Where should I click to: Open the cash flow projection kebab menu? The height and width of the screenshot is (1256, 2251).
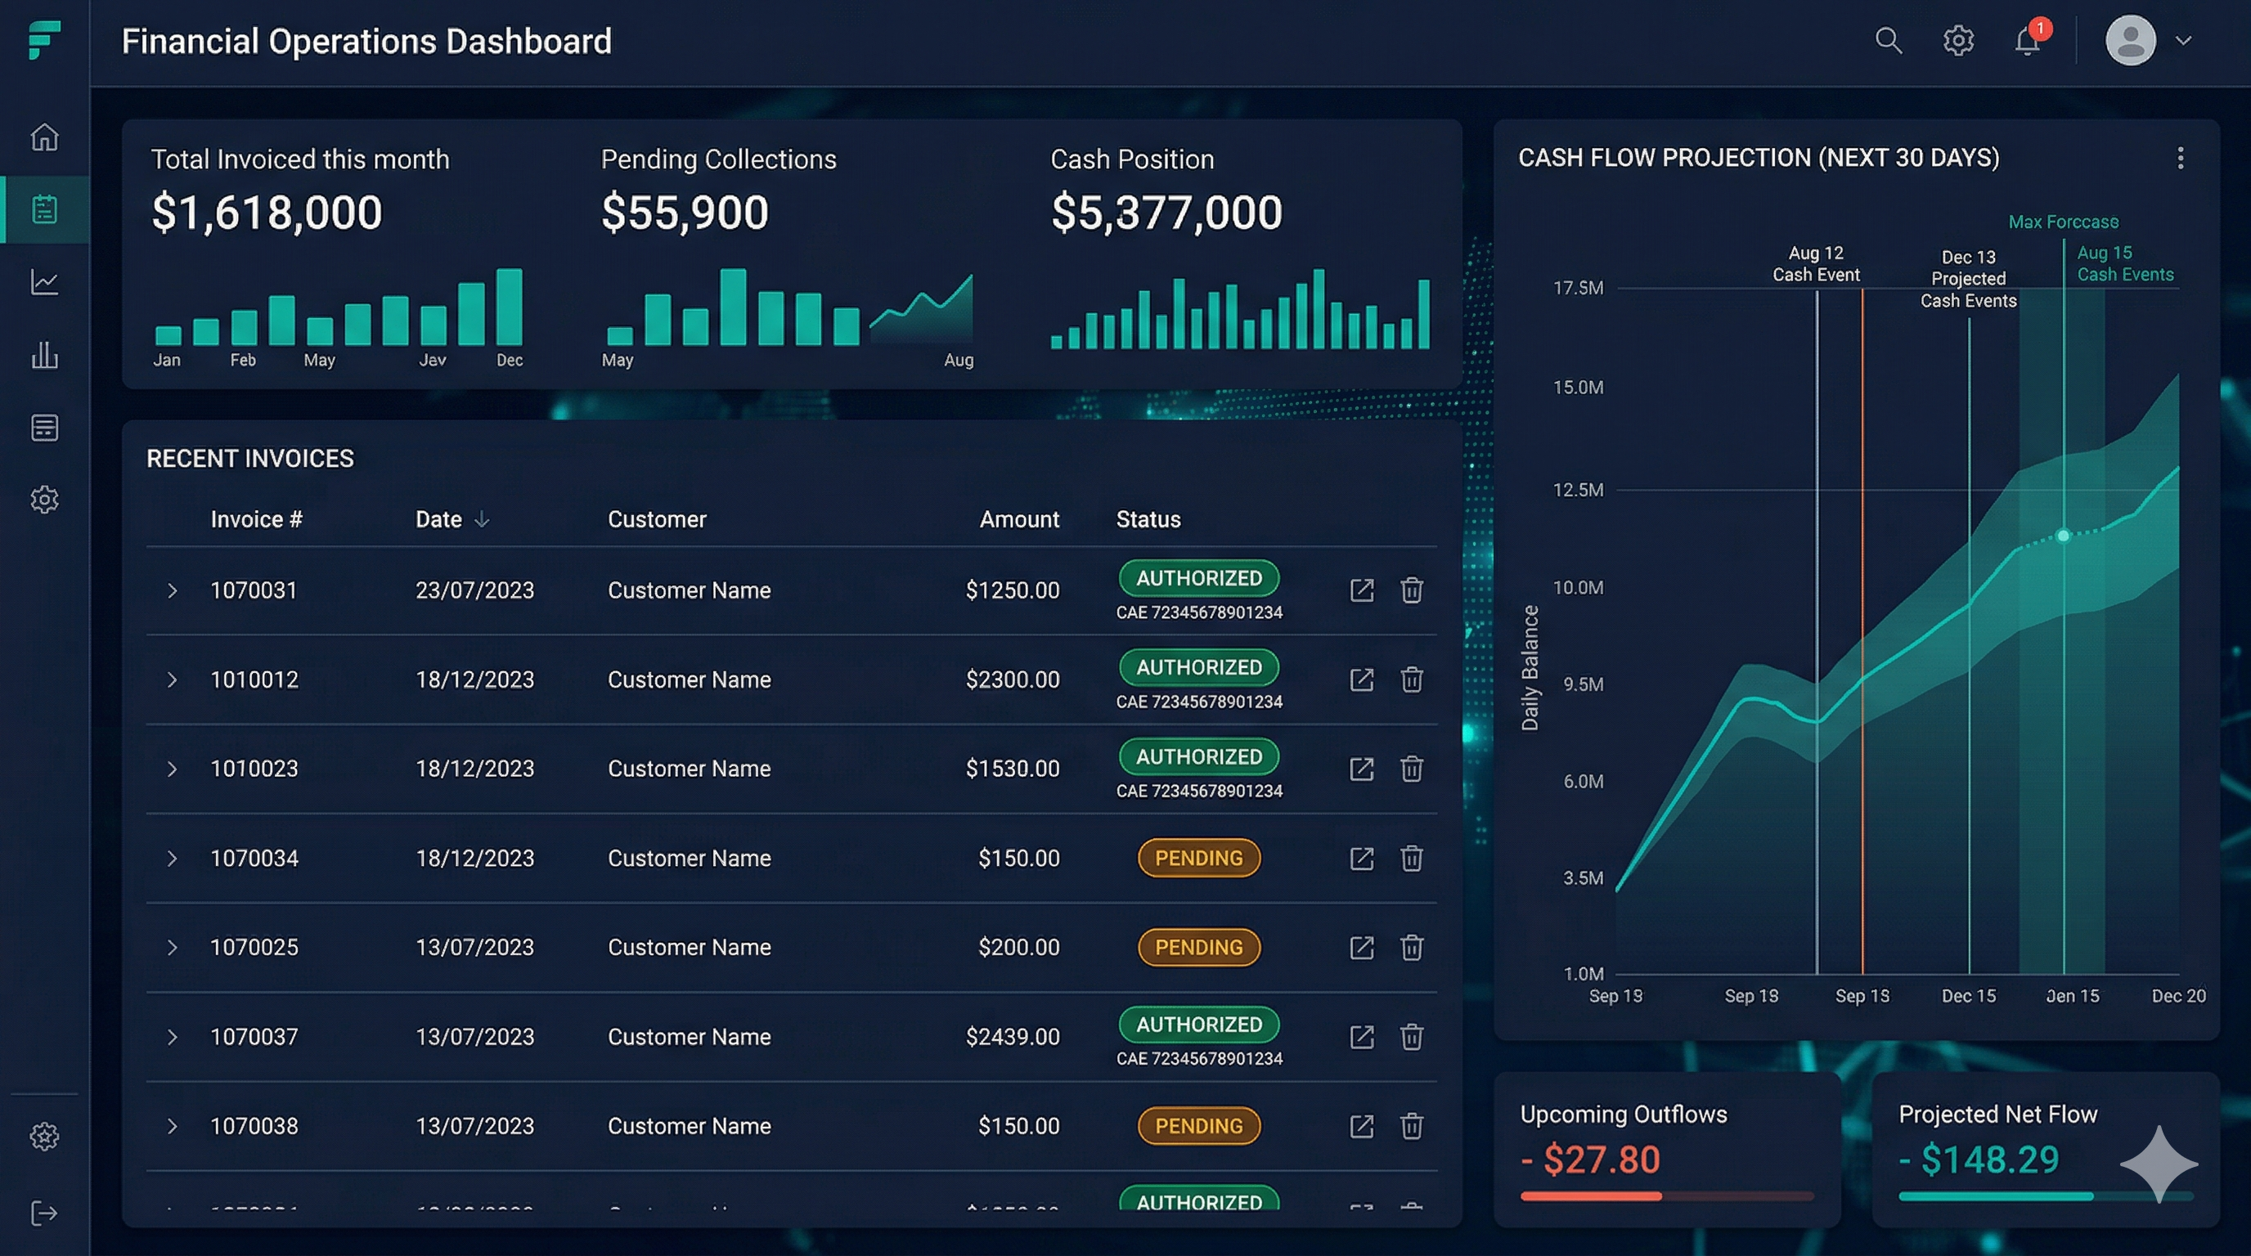[2180, 158]
